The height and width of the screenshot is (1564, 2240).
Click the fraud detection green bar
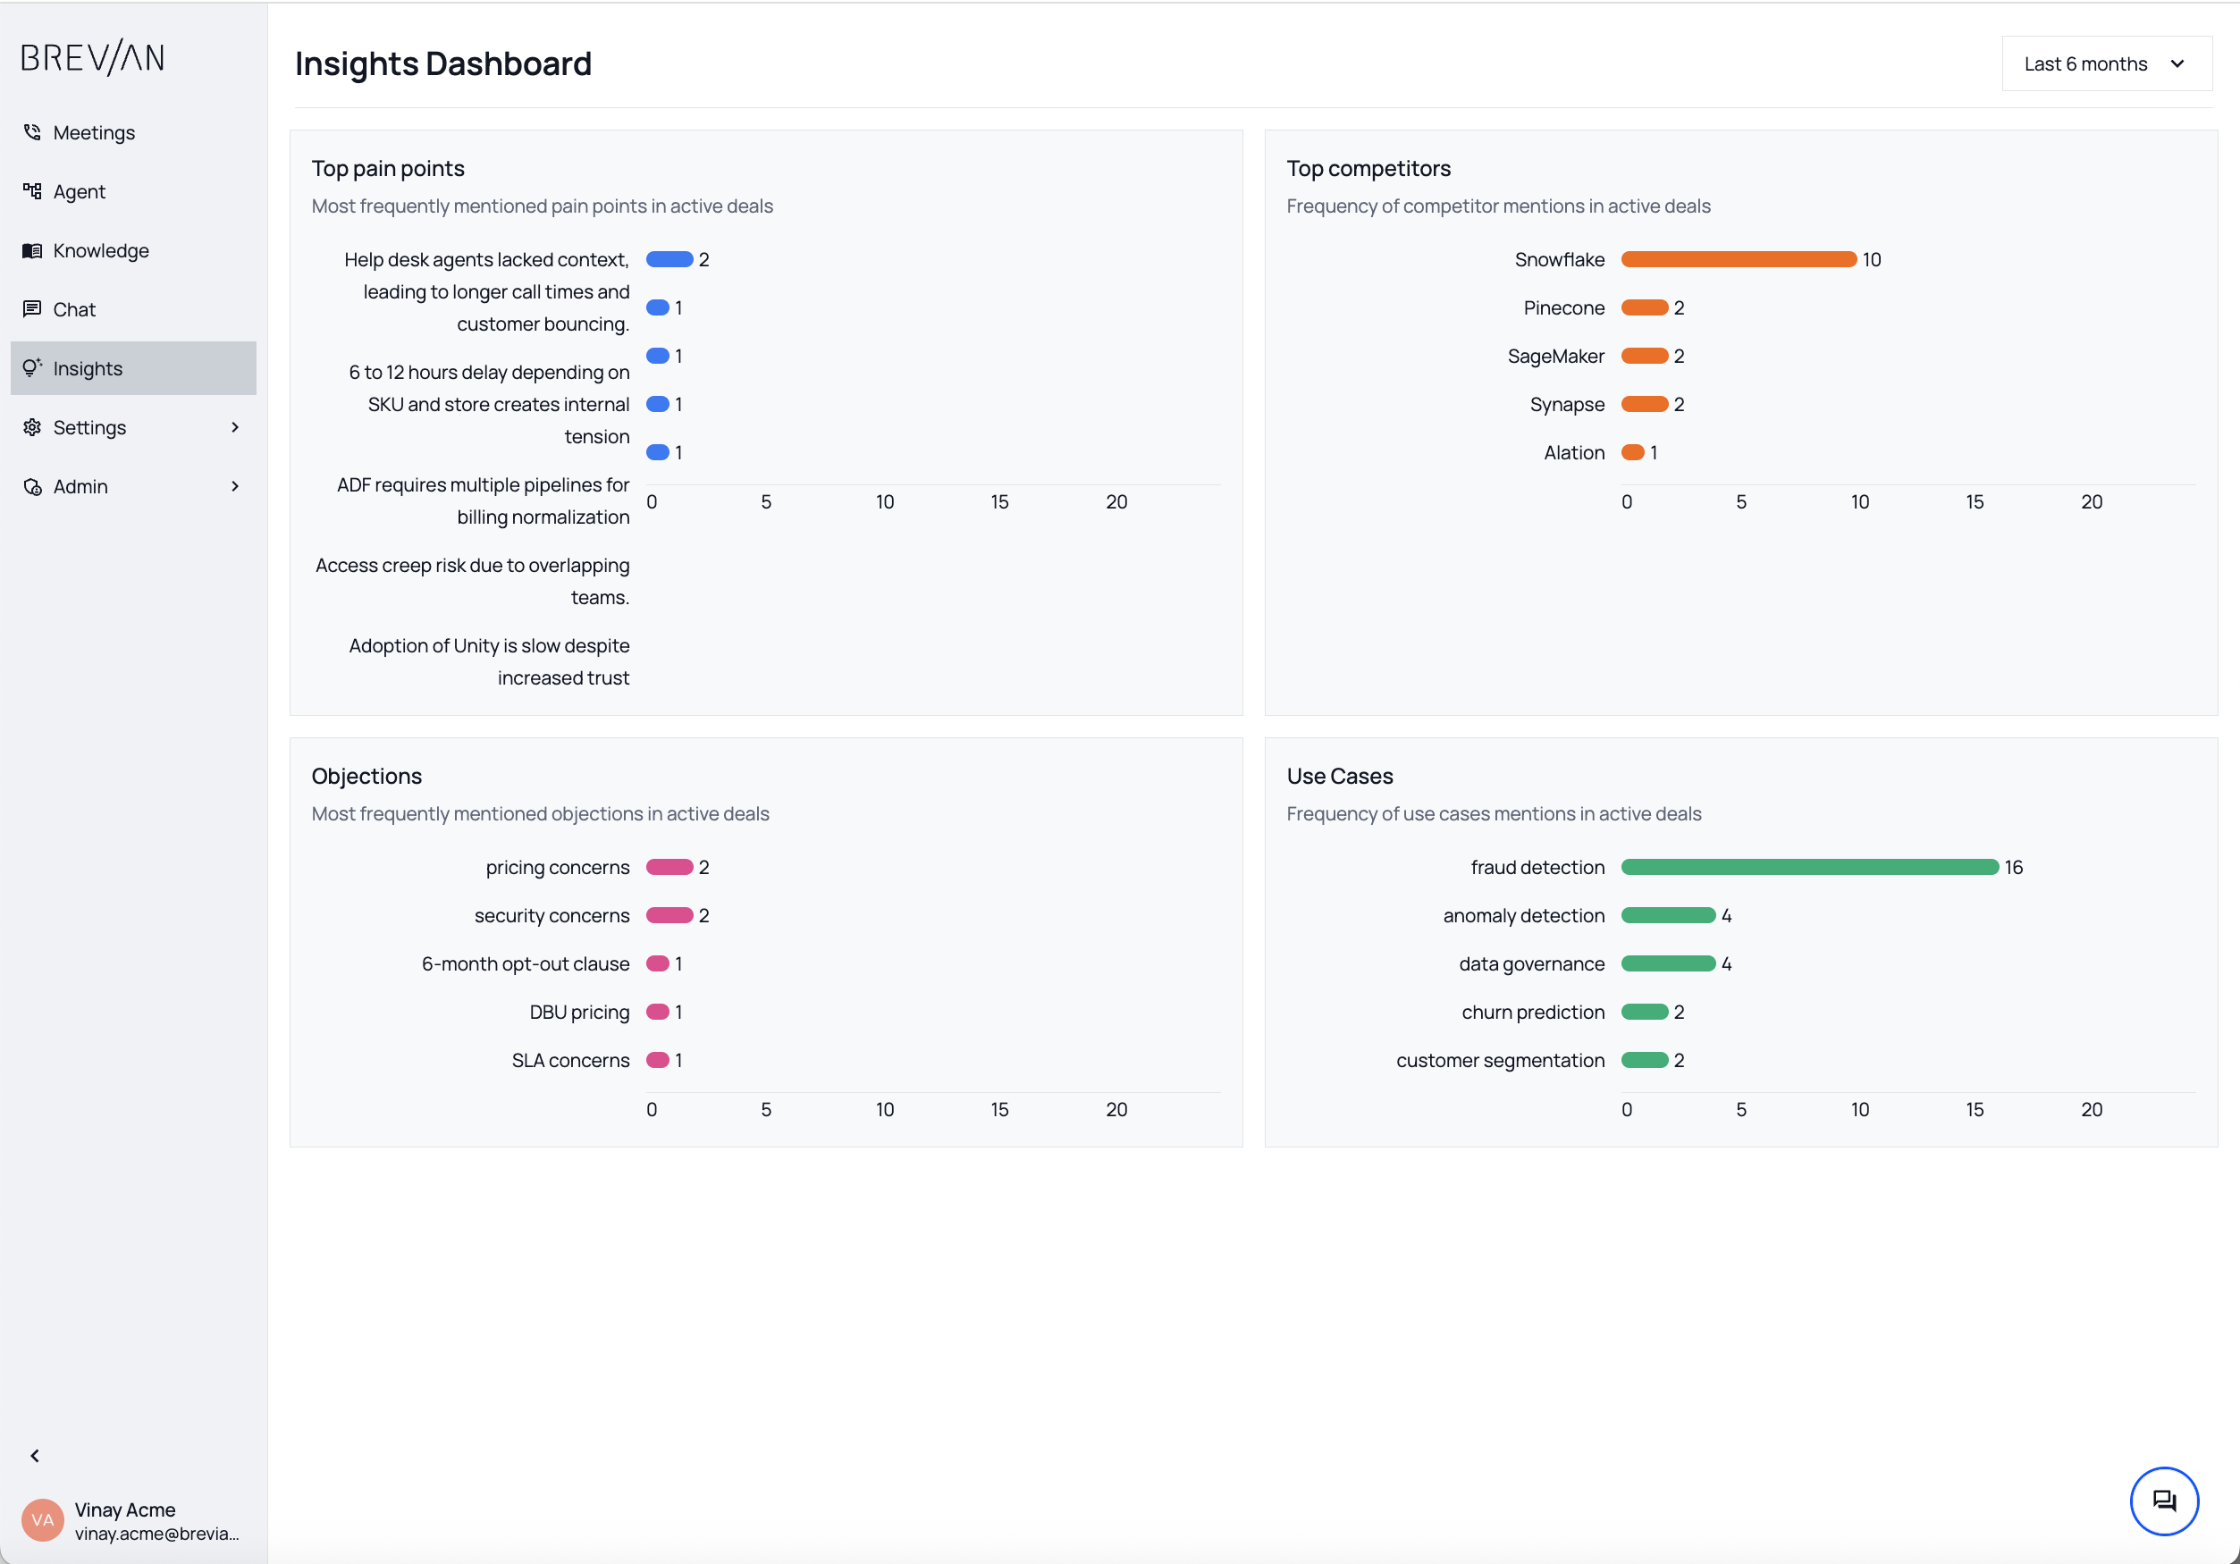[1809, 868]
